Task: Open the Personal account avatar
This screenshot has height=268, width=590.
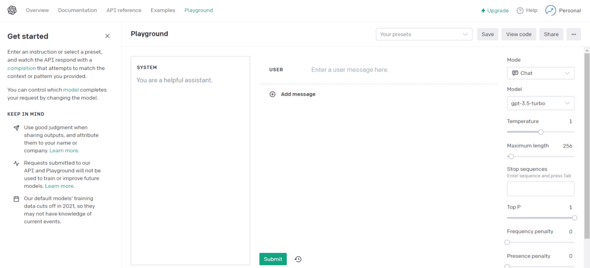Action: pyautogui.click(x=550, y=10)
